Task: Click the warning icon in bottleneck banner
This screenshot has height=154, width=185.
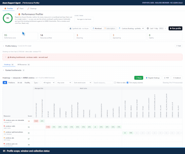Action: coord(8,57)
